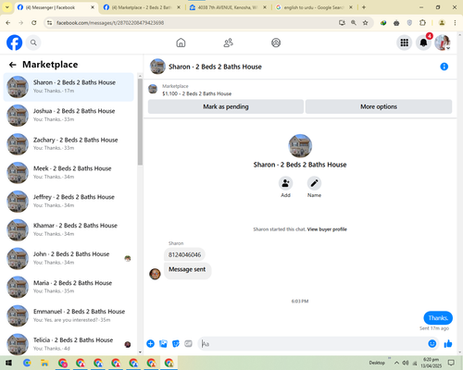The height and width of the screenshot is (370, 463).
Task: Click Mark as pending button
Action: [x=226, y=106]
